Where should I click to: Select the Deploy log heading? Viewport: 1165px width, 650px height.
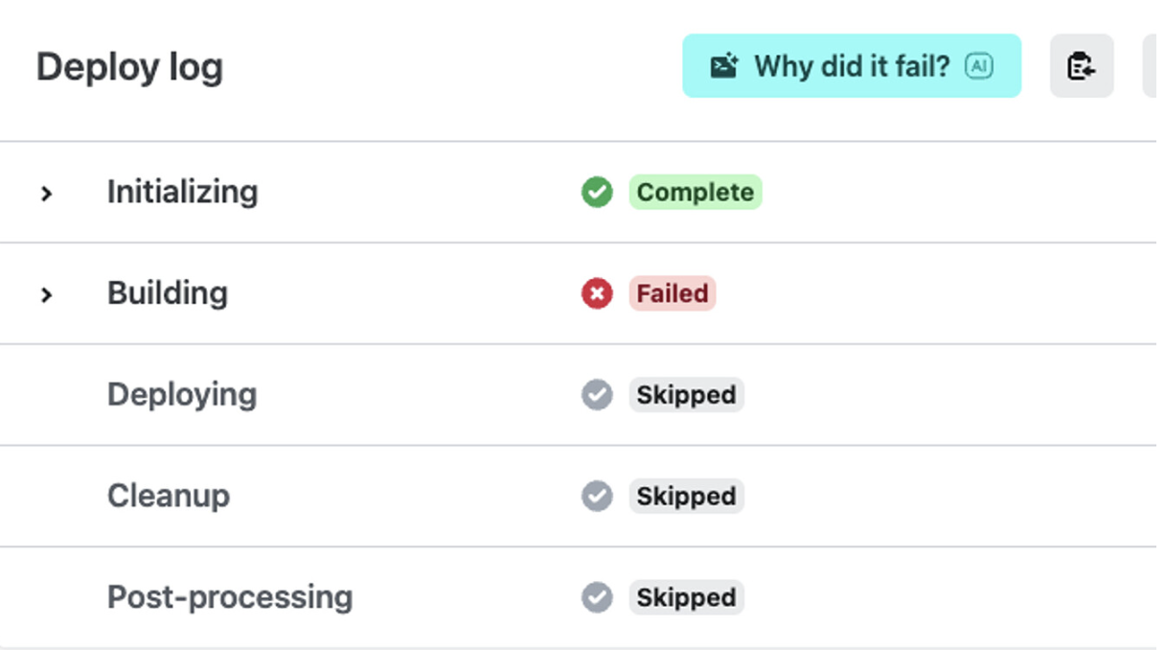(128, 66)
